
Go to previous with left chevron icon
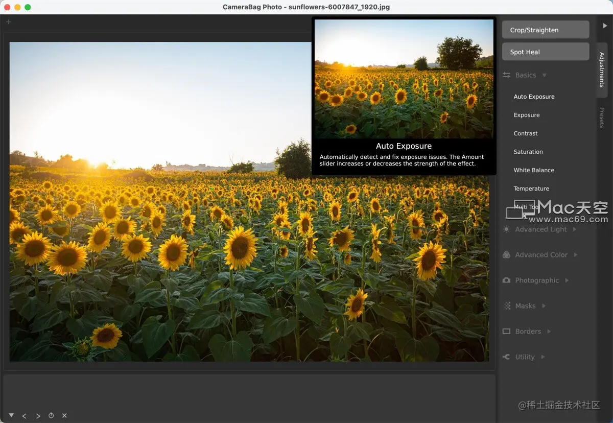tap(24, 416)
